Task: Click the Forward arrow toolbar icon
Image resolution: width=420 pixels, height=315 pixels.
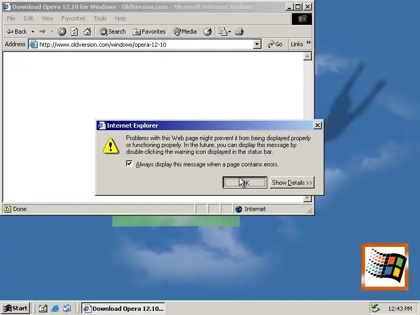Action: [43, 31]
